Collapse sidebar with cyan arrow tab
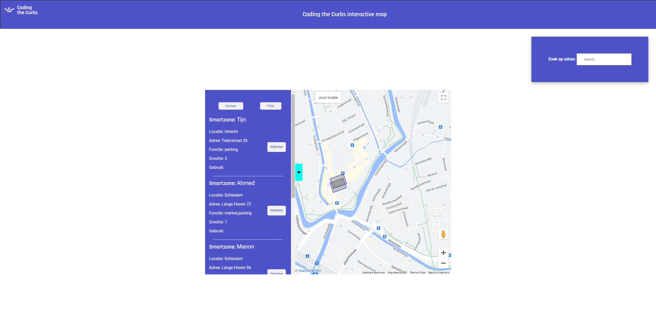Viewport: 656px width, 331px height. (x=299, y=172)
